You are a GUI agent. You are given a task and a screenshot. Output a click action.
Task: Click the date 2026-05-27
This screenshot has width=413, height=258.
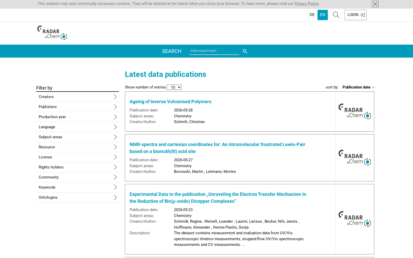click(183, 160)
